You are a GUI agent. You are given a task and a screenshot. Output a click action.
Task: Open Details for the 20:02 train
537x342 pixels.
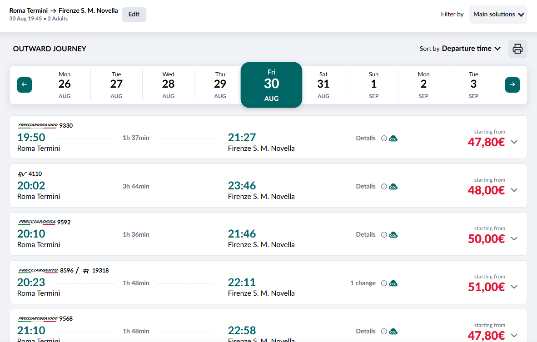[x=366, y=187]
